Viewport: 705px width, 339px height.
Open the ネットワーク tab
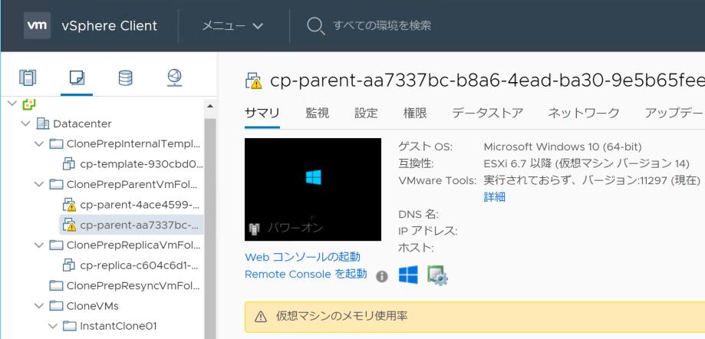[584, 113]
